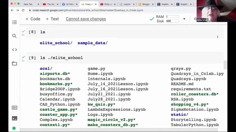Close the New Tab browser tab
Screen dimensions: 236x132
point(38,4)
